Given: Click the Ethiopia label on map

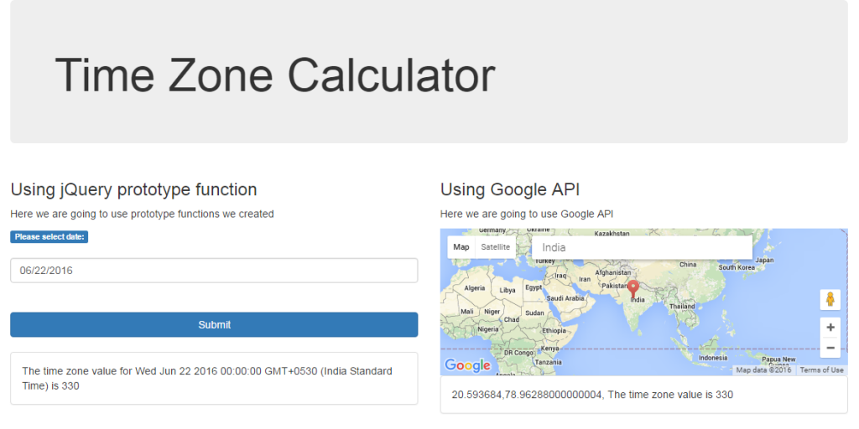Looking at the screenshot, I should [x=554, y=330].
